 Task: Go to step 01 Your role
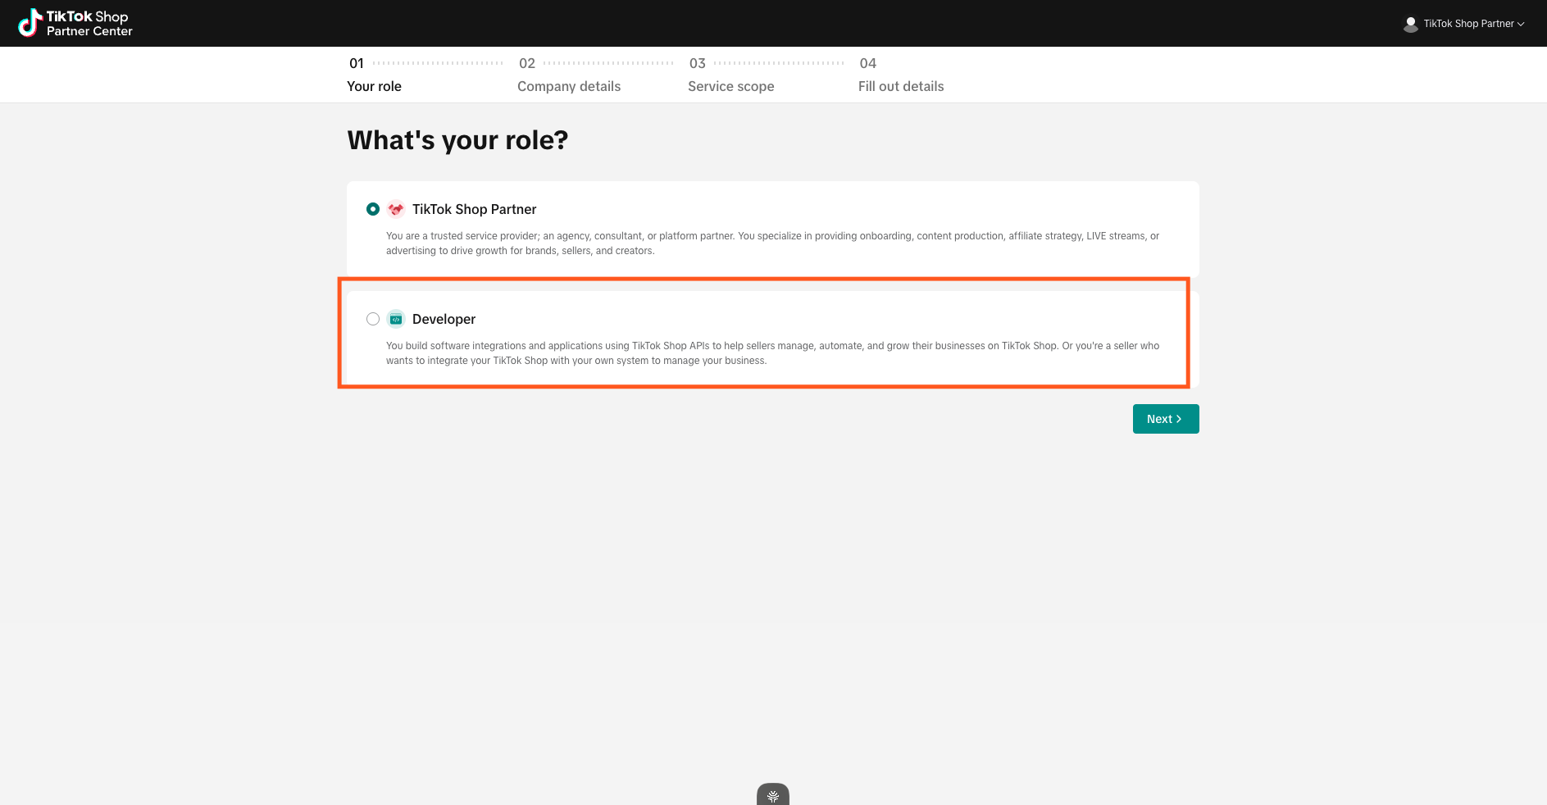374,86
